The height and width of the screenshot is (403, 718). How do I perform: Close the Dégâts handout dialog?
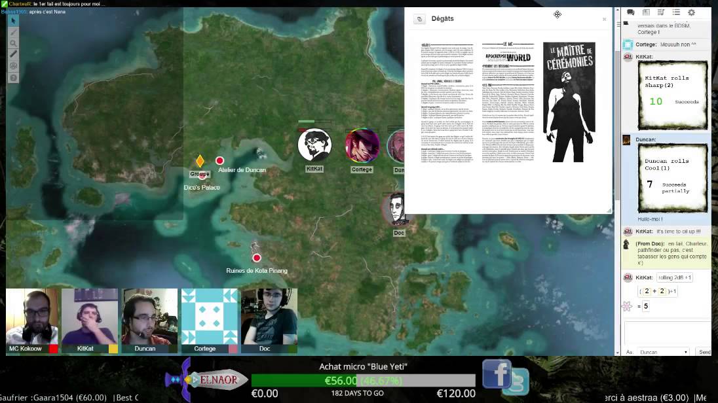pos(605,19)
